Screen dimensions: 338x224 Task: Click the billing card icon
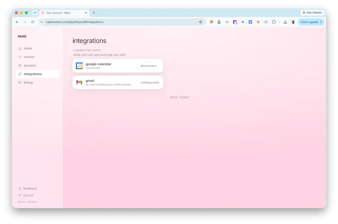point(20,83)
